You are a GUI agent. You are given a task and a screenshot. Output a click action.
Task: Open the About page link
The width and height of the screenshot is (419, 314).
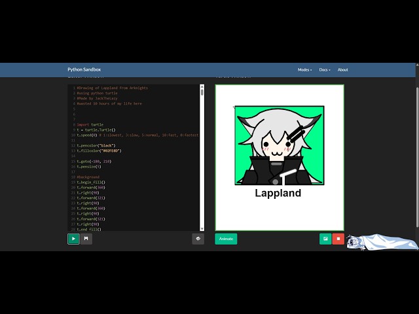click(342, 70)
